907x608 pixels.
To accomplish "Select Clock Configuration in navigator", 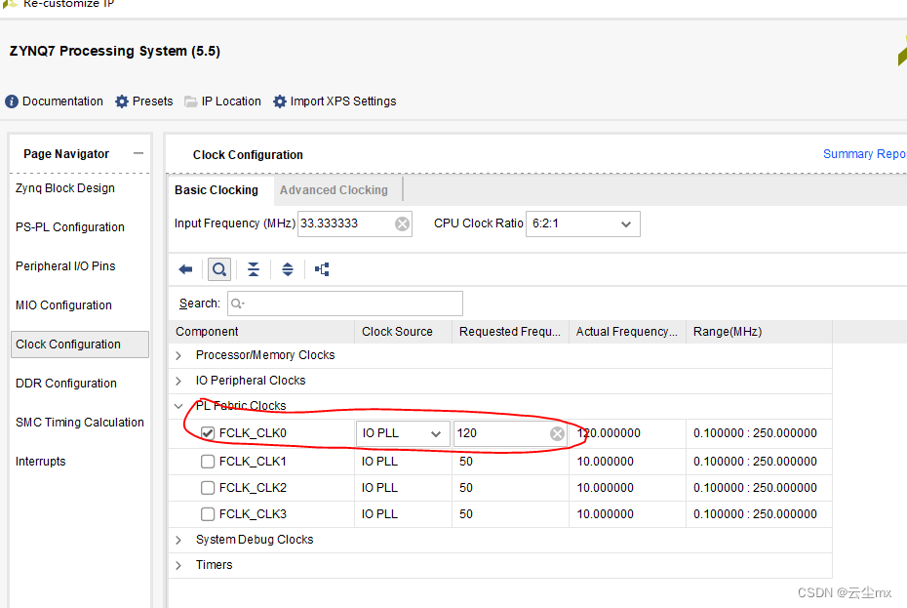I will [80, 345].
